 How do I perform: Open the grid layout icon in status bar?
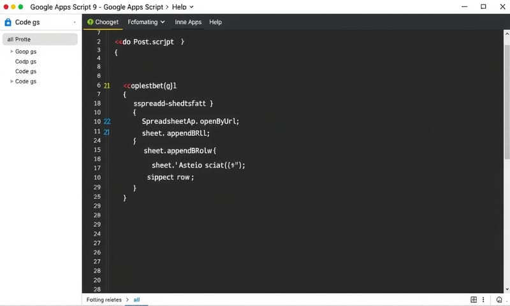click(474, 300)
